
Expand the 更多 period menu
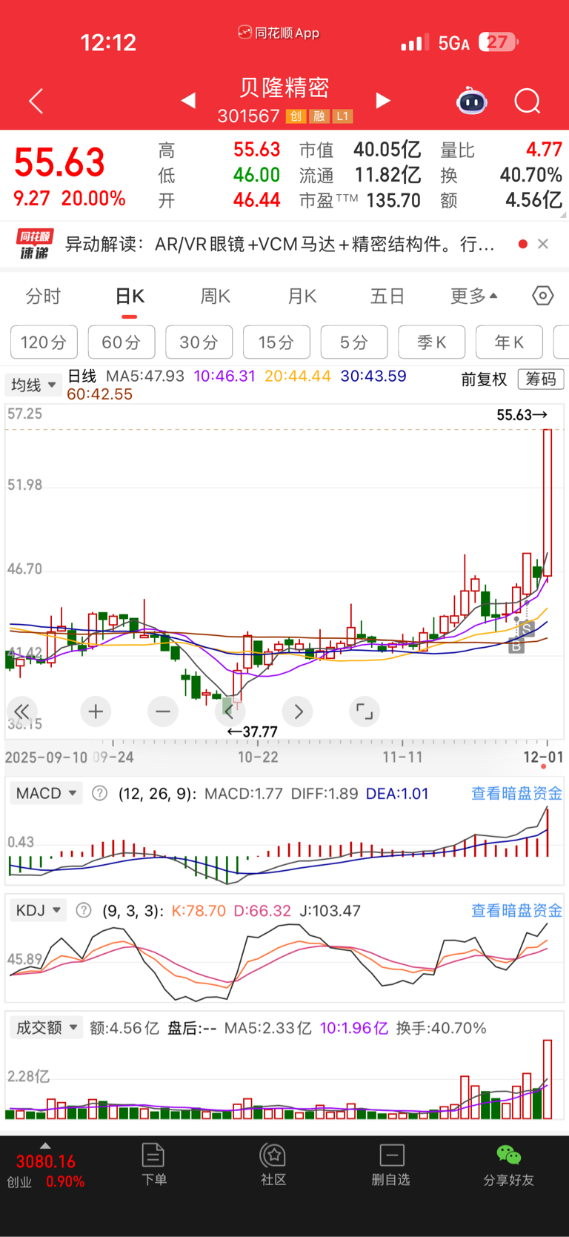[x=474, y=296]
